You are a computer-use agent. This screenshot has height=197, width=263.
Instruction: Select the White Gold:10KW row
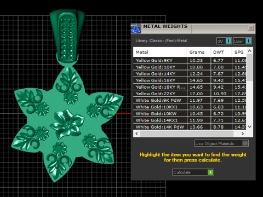click(190, 114)
